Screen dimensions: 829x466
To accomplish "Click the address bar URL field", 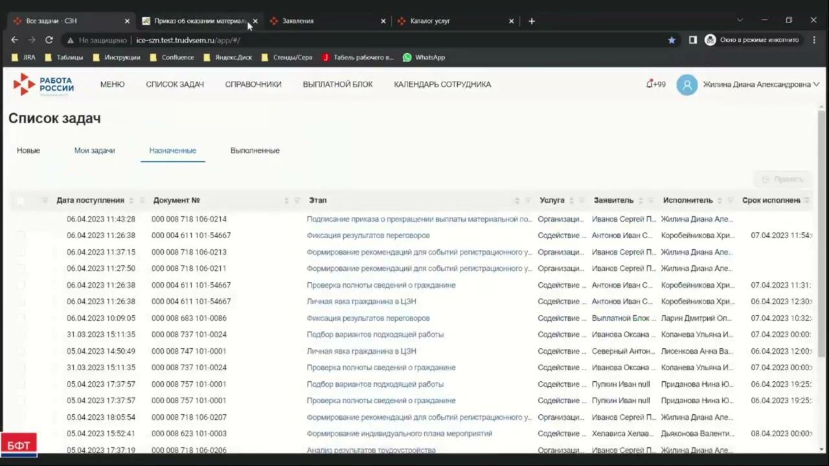I will coord(363,40).
